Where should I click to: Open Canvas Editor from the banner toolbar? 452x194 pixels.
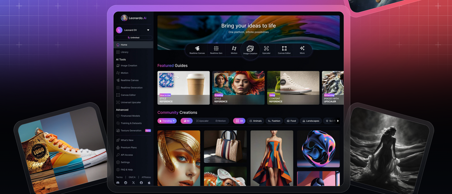[284, 50]
